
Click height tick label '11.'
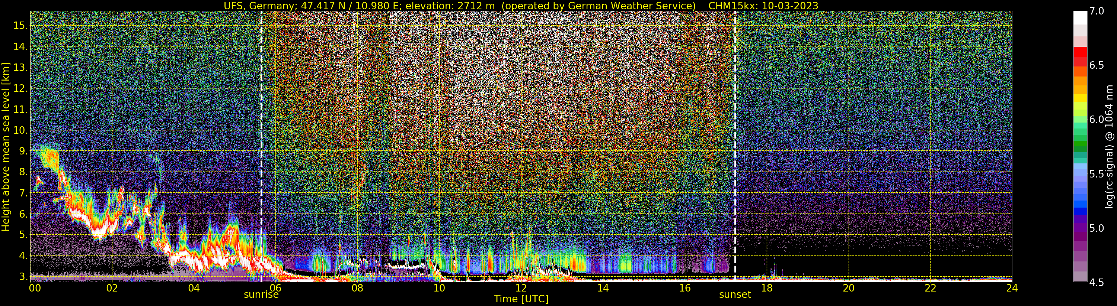(20, 110)
